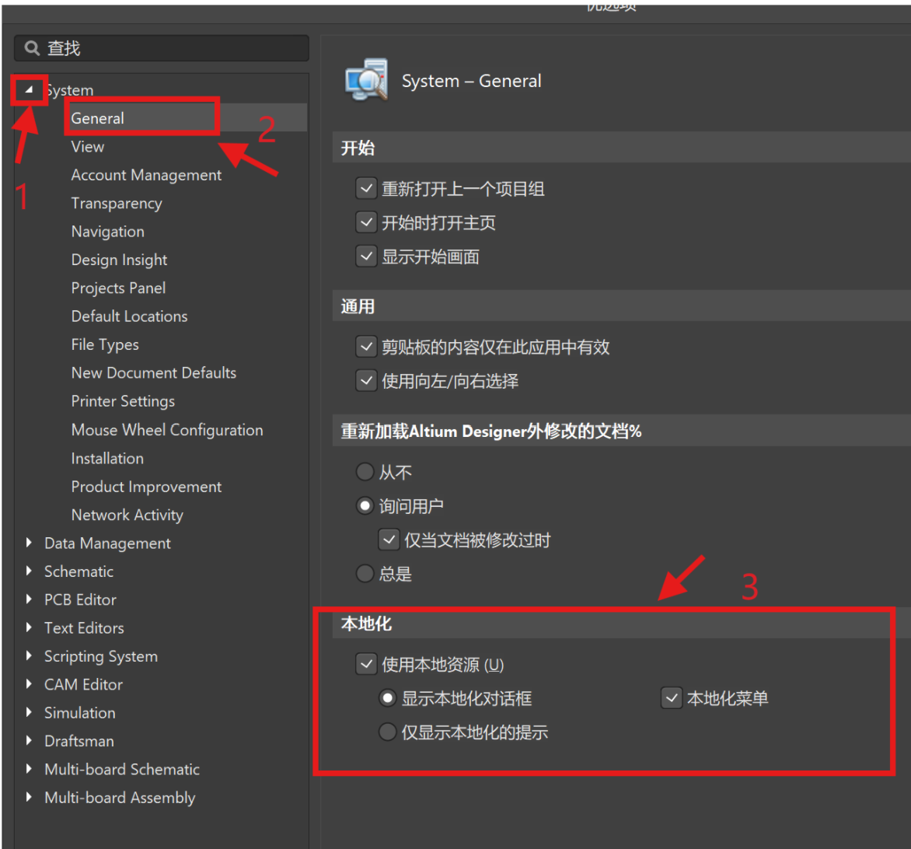Viewport: 911px width, 849px height.
Task: Choose 仅显示本地化的提示 option
Action: (387, 731)
